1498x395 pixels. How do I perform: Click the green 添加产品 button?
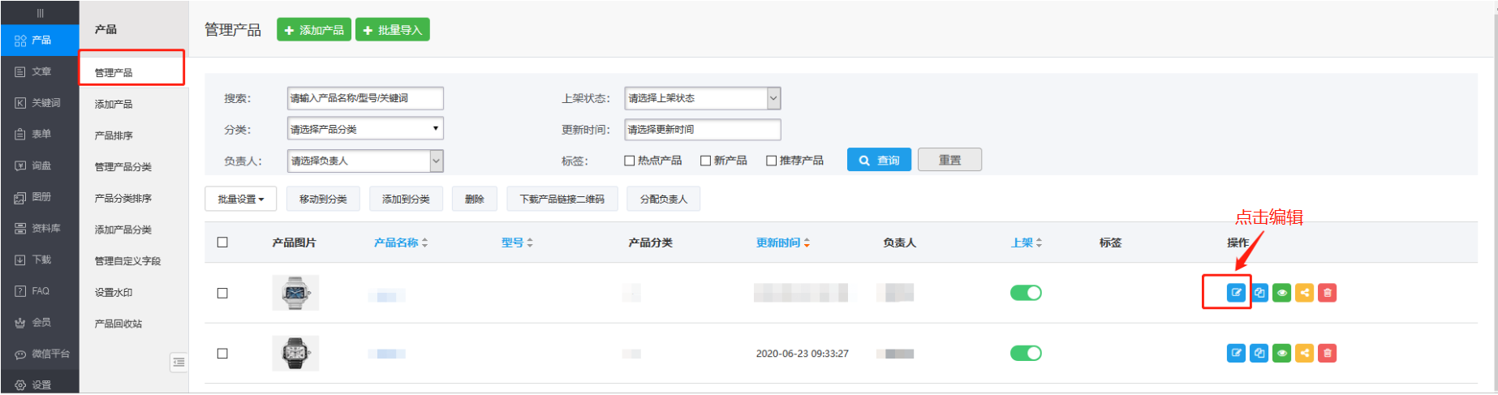coord(314,30)
